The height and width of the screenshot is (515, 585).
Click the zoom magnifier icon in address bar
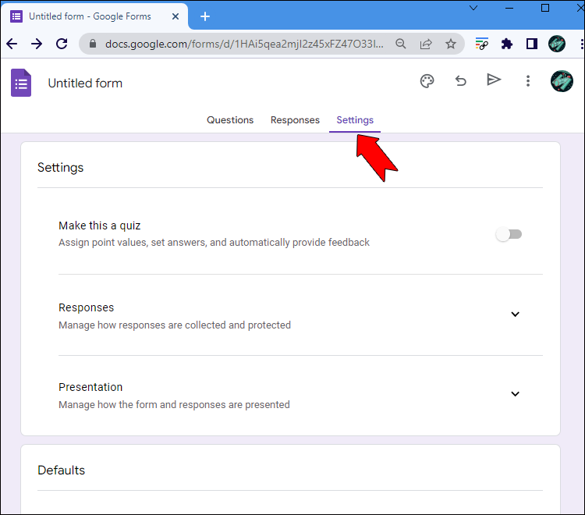[401, 44]
